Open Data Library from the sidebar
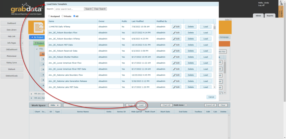286x139 pixels. coord(12,30)
